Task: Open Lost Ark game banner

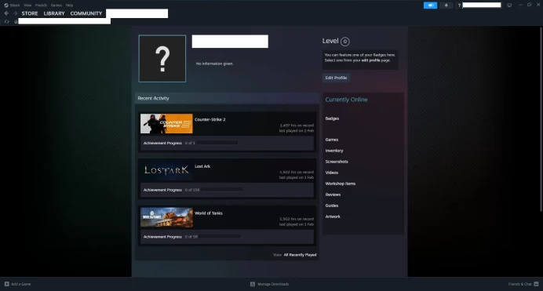Action: [x=166, y=170]
